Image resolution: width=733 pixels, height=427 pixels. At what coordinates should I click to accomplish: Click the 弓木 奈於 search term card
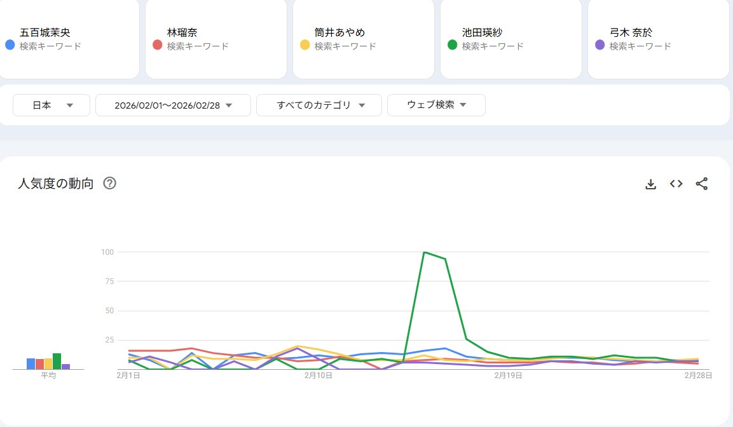coord(659,39)
